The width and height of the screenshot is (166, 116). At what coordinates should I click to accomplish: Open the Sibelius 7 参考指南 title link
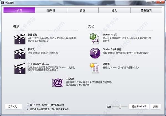coord(112,49)
